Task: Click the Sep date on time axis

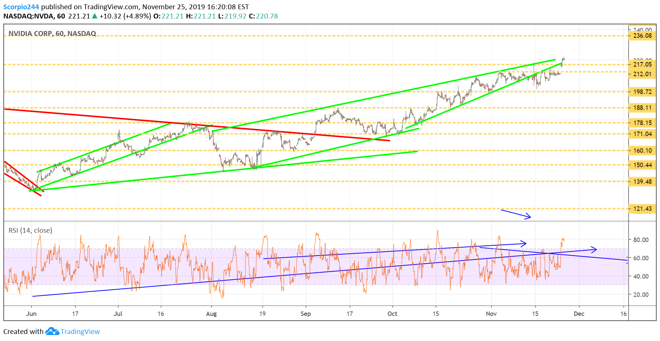Action: pyautogui.click(x=306, y=314)
